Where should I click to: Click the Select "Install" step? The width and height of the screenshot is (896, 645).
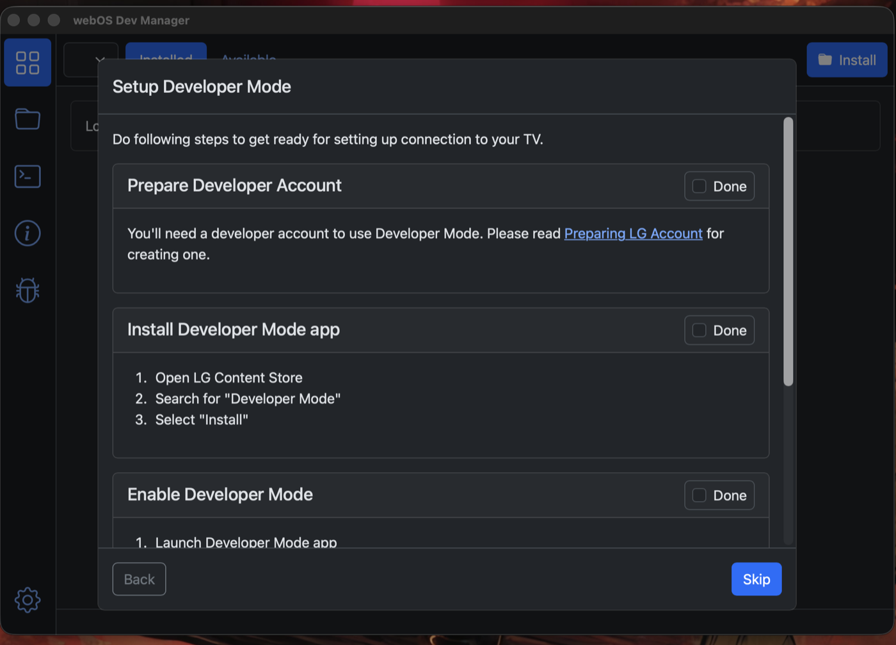202,420
